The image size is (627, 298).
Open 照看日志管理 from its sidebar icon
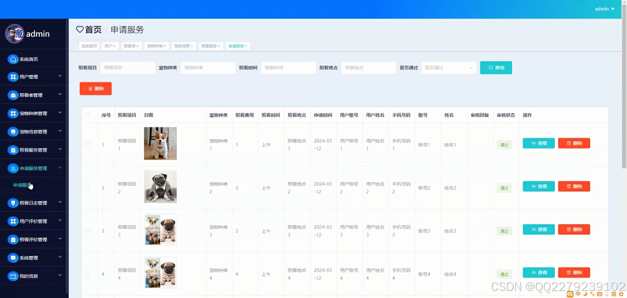click(13, 202)
